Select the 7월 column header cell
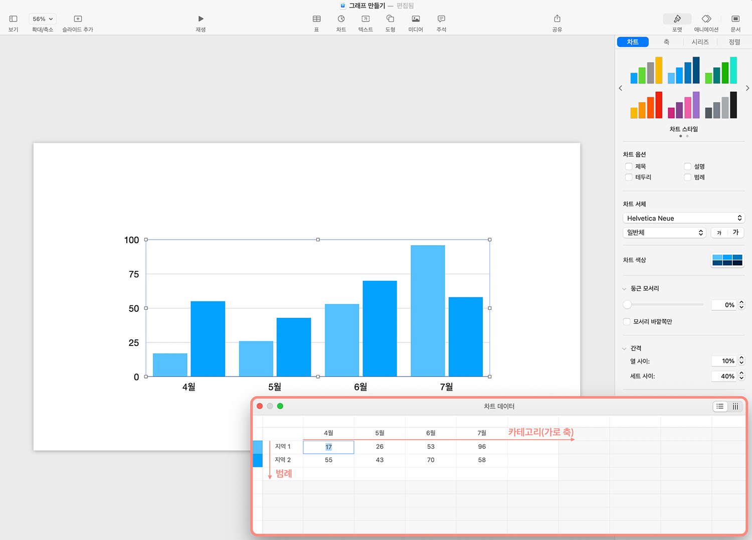This screenshot has height=540, width=752. click(x=482, y=433)
